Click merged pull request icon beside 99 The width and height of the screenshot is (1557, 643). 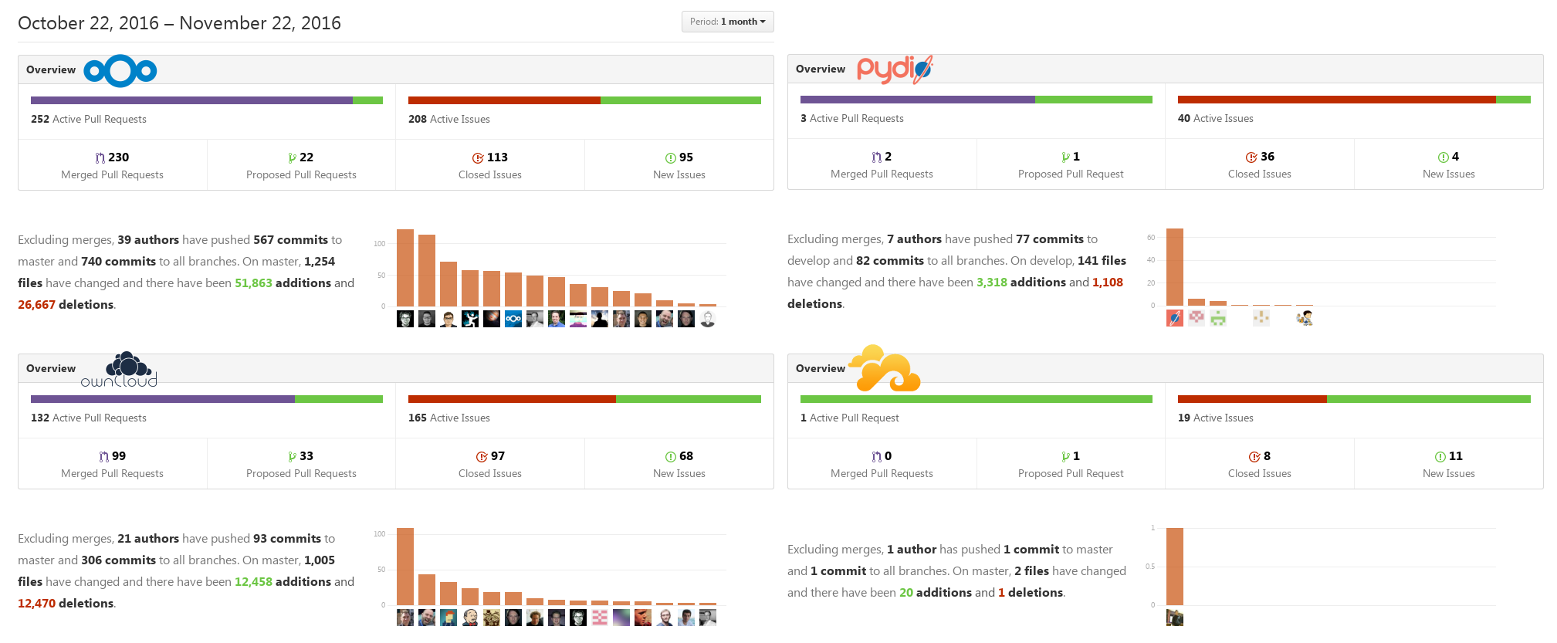tap(104, 456)
